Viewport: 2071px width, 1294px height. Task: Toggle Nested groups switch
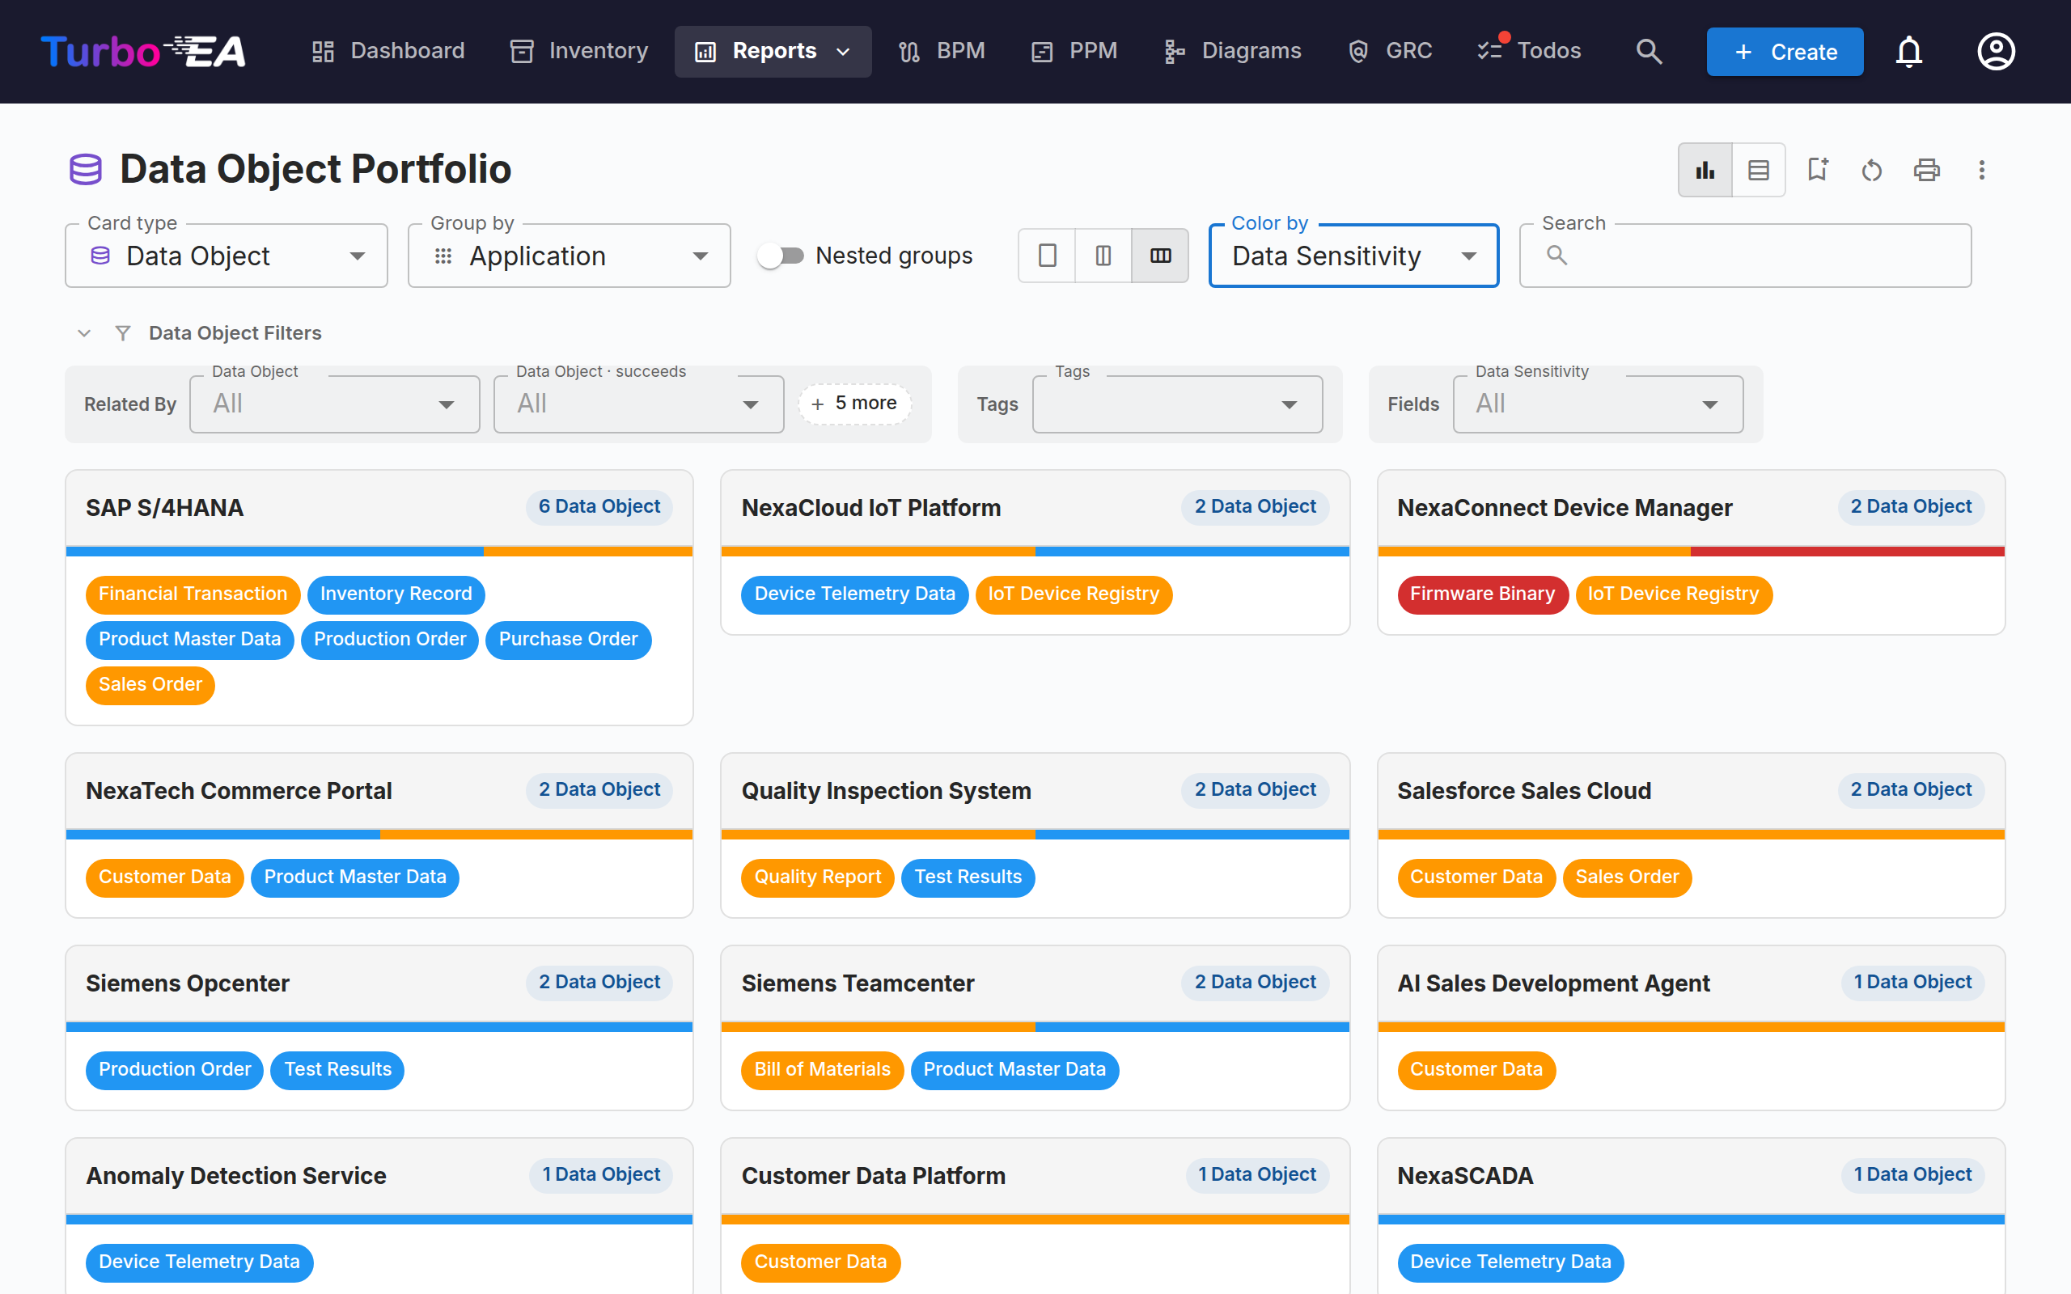tap(781, 256)
